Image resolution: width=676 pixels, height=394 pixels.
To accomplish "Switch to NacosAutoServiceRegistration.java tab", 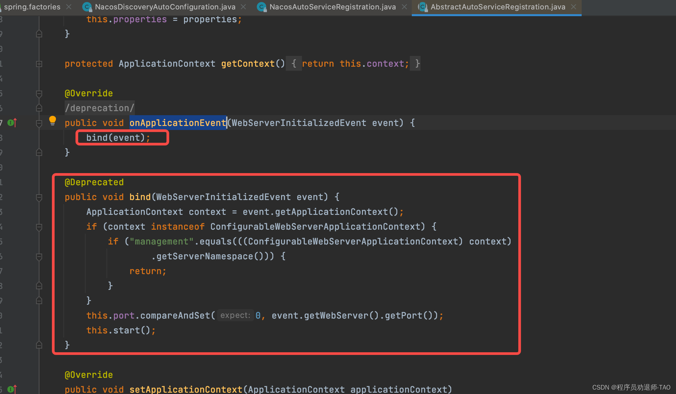I will 332,7.
